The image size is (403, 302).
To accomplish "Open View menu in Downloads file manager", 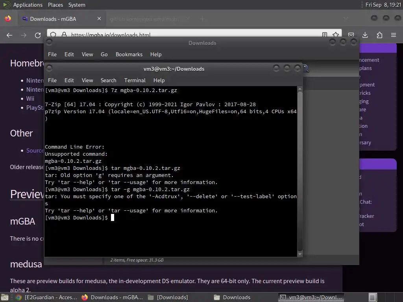I will 87,54.
